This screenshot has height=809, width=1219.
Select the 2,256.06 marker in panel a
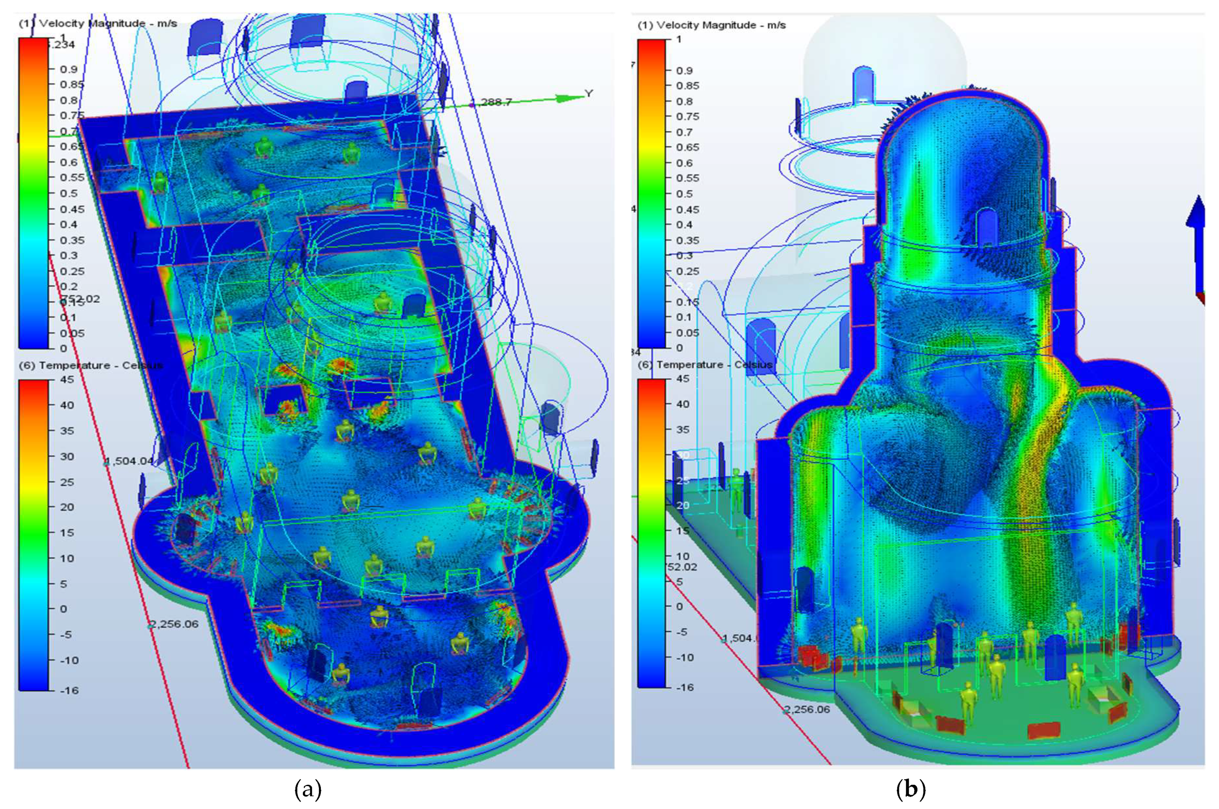tap(174, 624)
